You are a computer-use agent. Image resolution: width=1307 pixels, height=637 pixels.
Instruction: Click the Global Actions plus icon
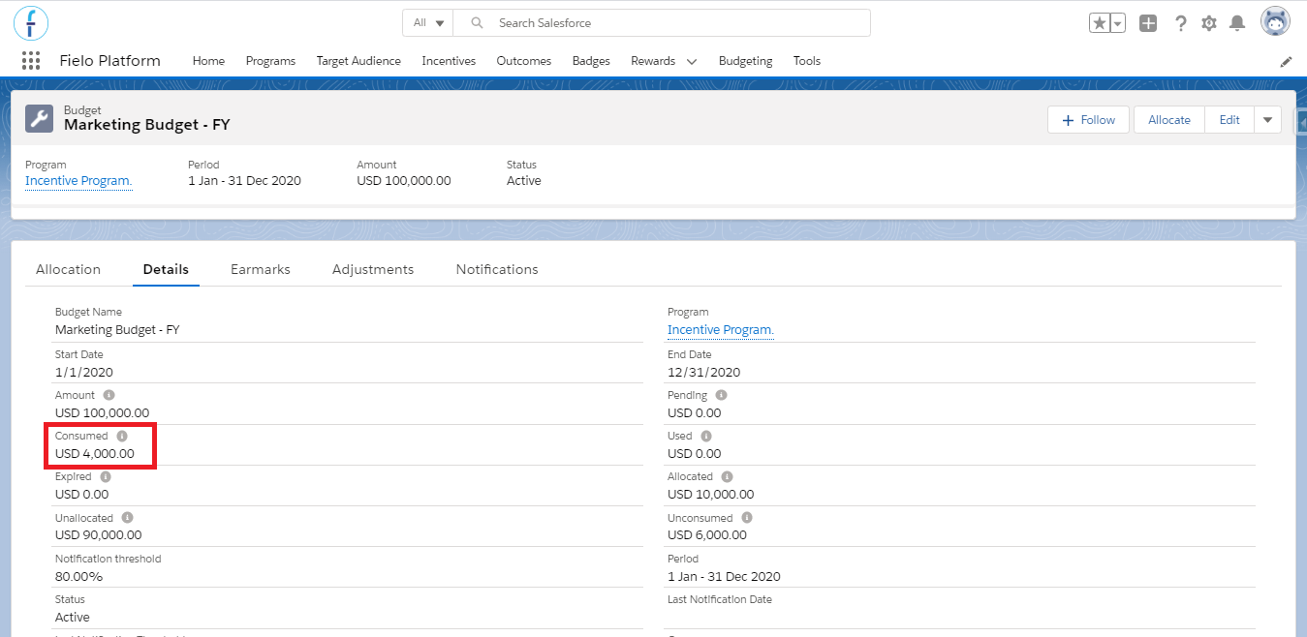[1148, 23]
